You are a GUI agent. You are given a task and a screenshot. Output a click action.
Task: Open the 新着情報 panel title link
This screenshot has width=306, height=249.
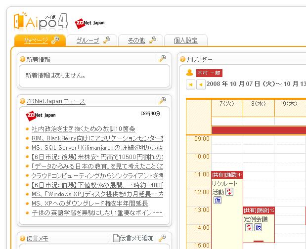coord(39,59)
